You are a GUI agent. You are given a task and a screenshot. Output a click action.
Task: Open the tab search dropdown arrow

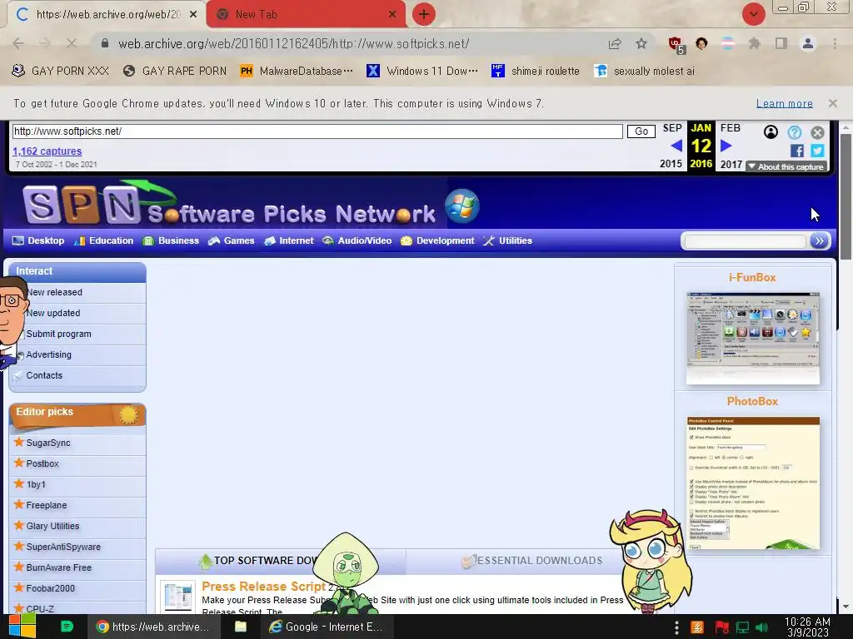753,14
